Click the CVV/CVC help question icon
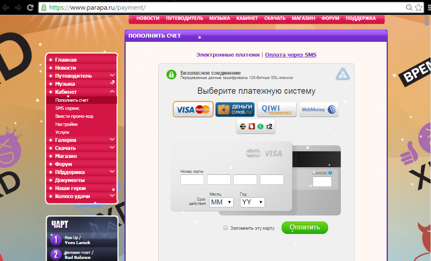Viewport: 431px width, 261px height. (330, 173)
